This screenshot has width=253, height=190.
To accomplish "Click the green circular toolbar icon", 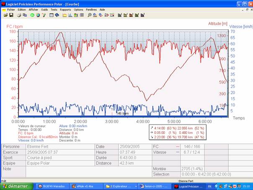I will click(x=32, y=15).
